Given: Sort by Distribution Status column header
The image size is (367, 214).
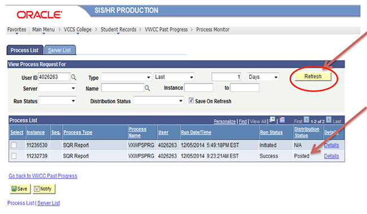Looking at the screenshot, I should coord(307,132).
